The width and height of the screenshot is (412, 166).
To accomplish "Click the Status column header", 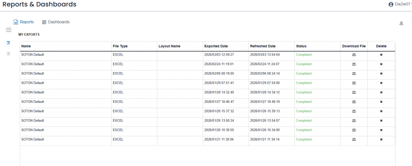I will (x=301, y=46).
